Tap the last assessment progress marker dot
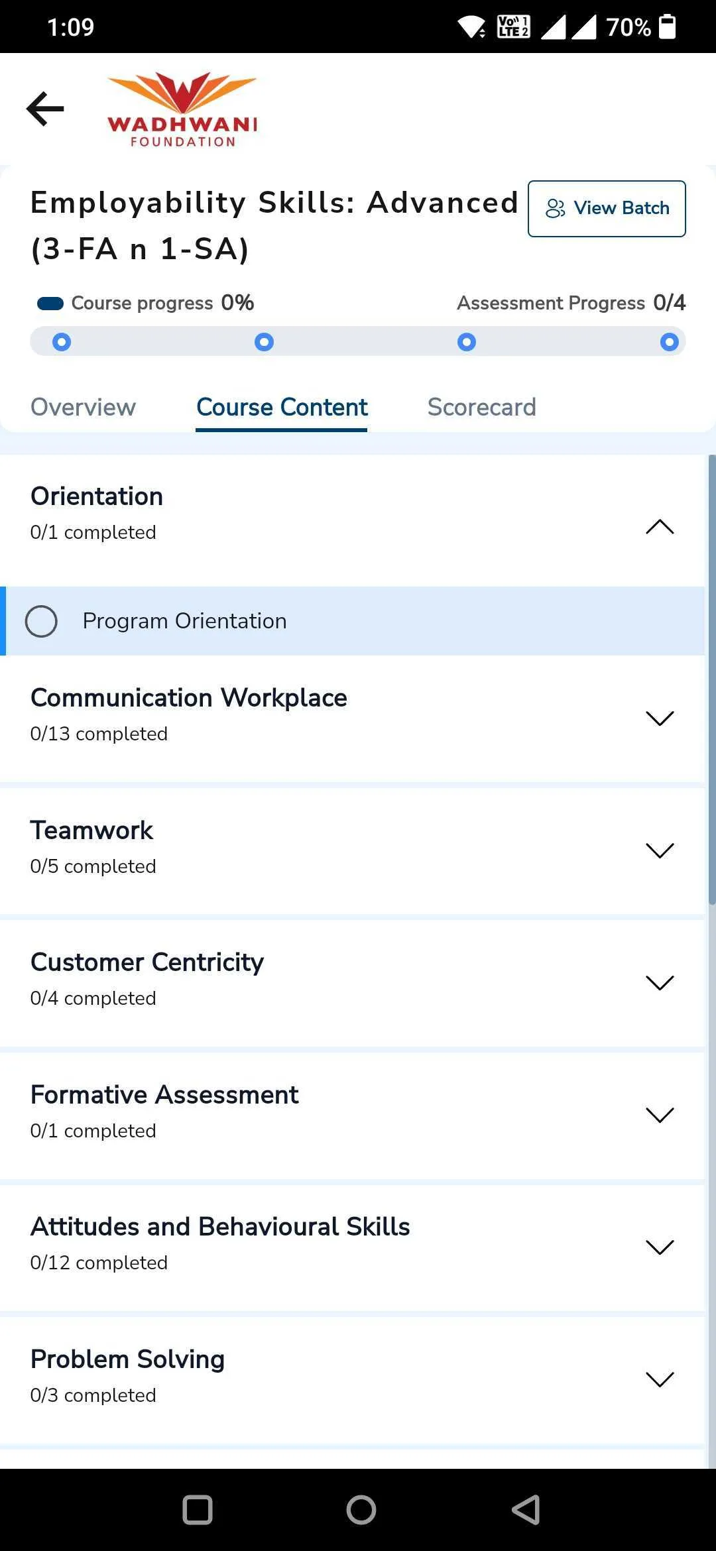The image size is (716, 1551). (669, 342)
